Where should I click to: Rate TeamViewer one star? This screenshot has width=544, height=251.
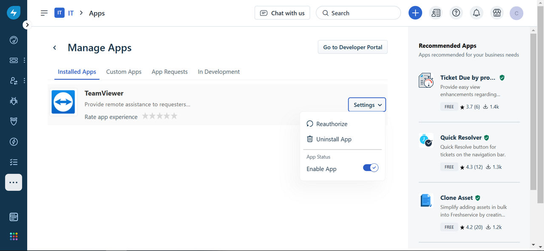coord(145,116)
